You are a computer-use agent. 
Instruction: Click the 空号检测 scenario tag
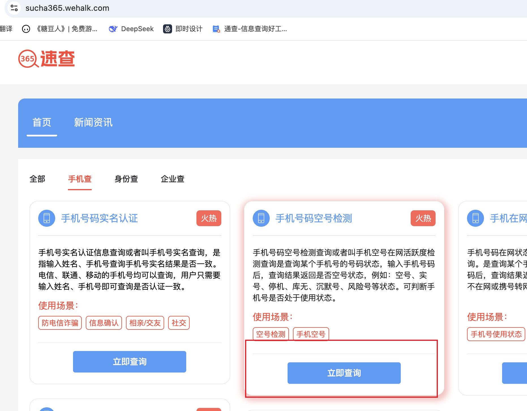(x=271, y=334)
